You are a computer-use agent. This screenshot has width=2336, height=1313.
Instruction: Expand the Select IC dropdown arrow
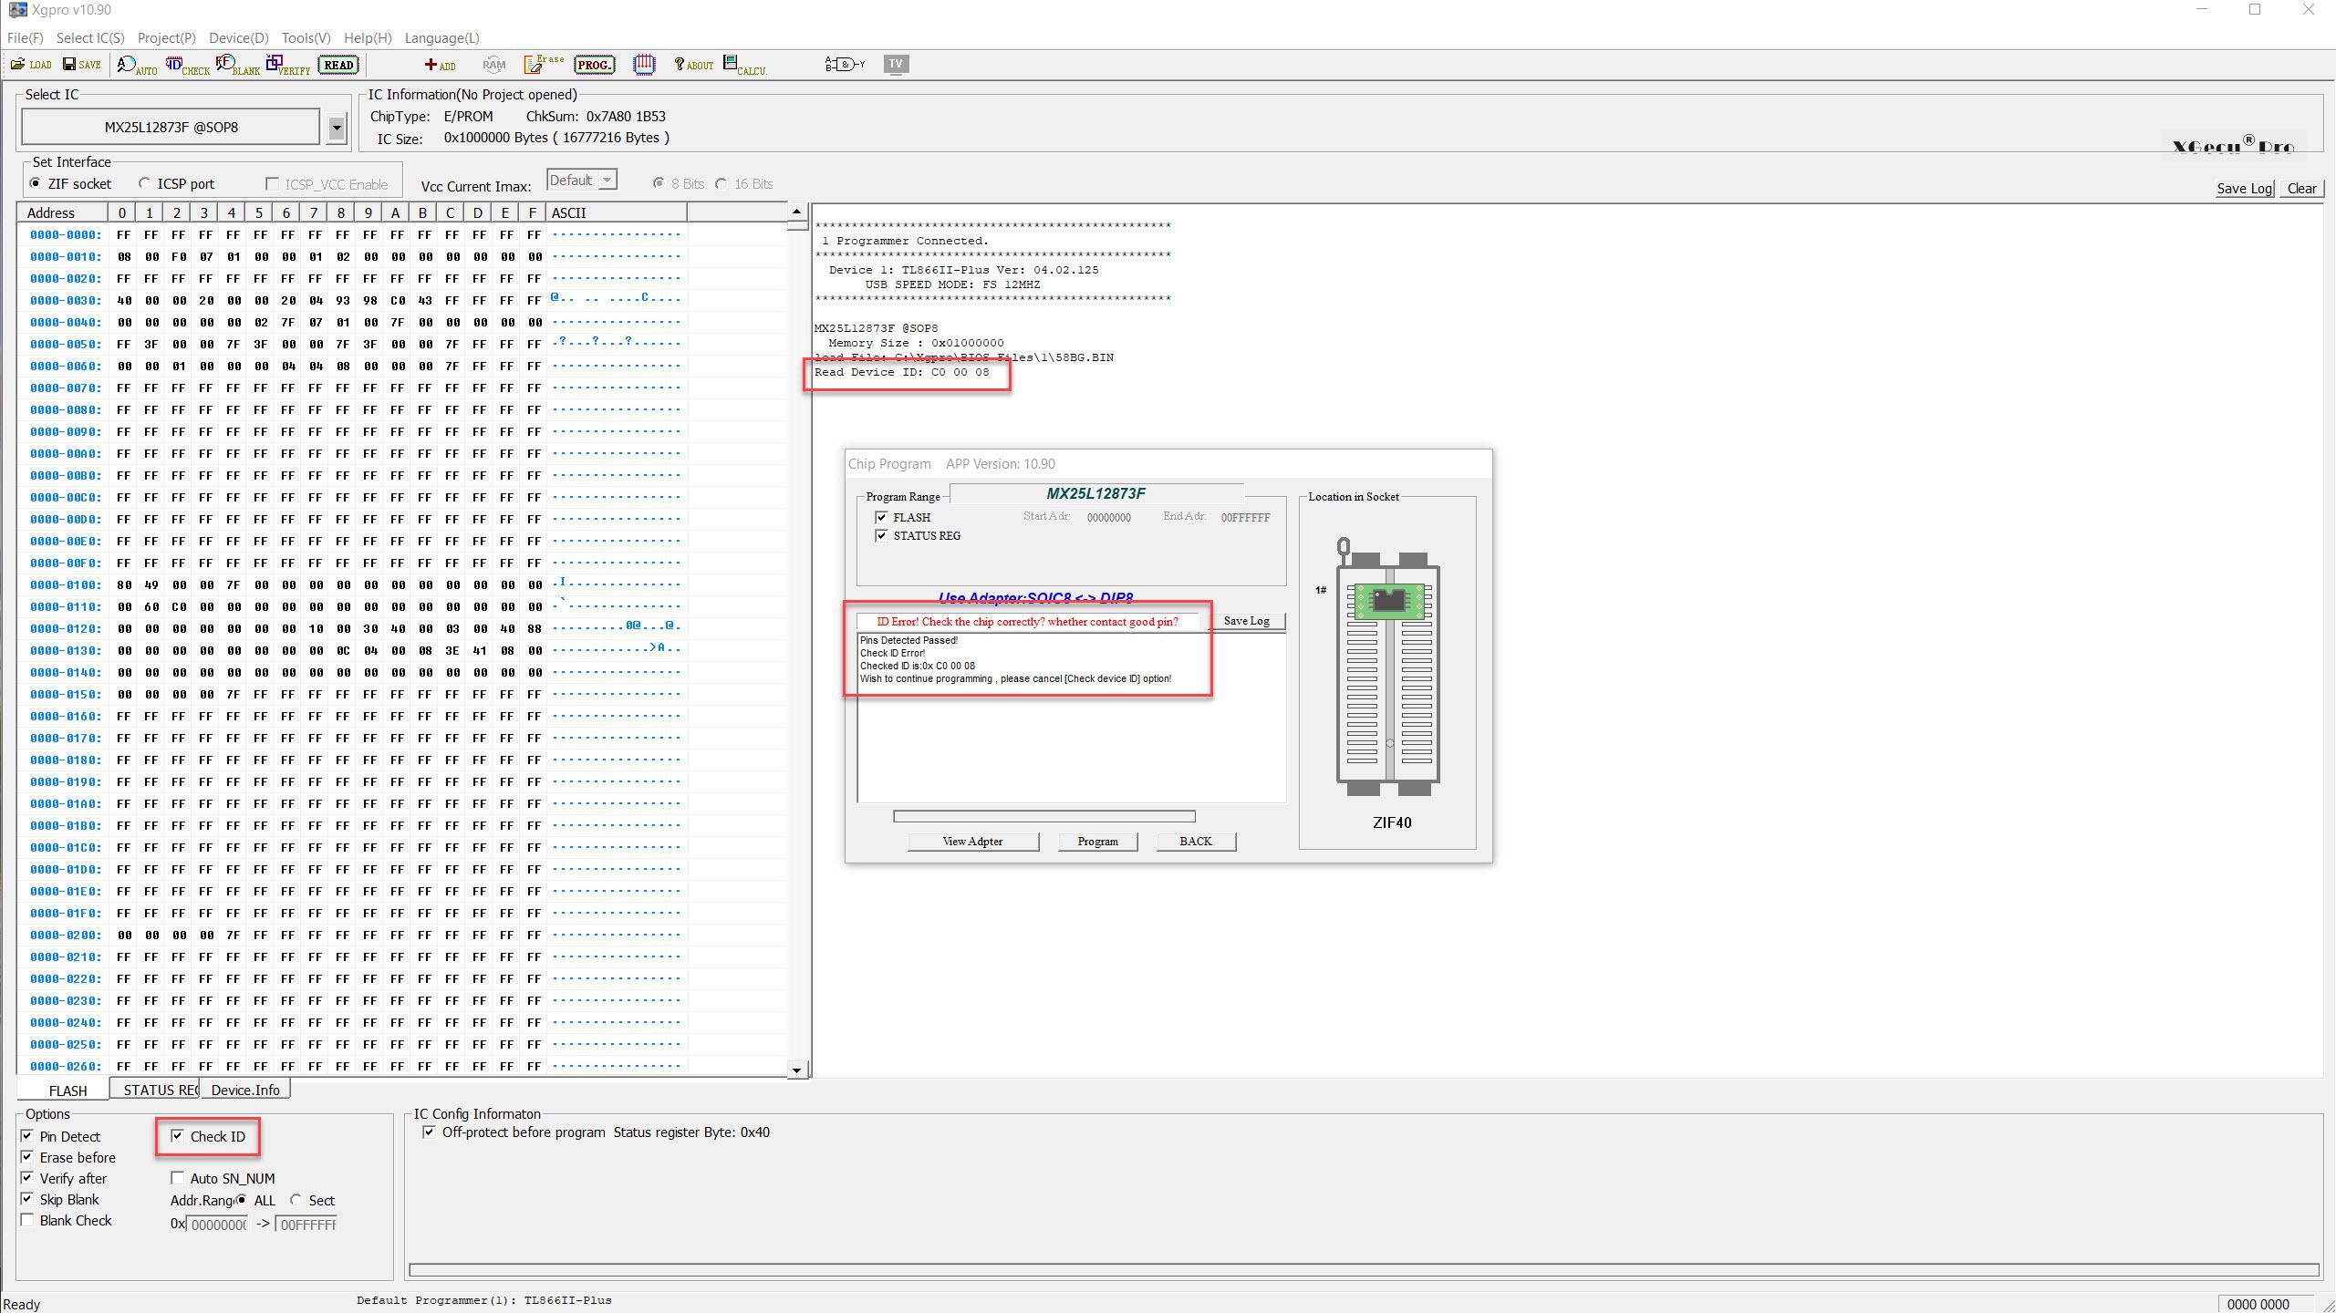point(337,128)
